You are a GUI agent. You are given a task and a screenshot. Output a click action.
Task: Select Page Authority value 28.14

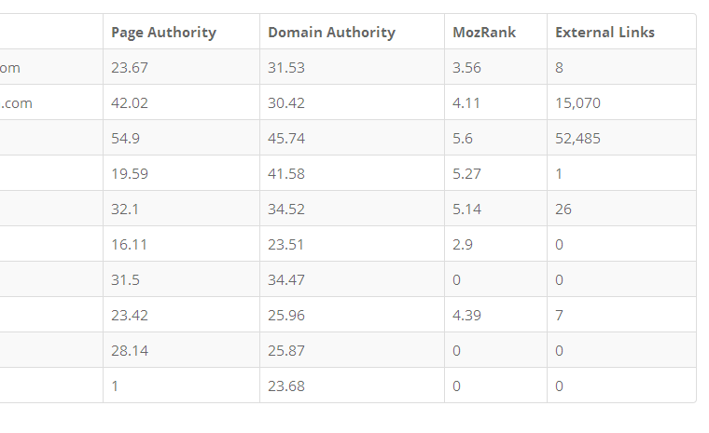coord(129,351)
